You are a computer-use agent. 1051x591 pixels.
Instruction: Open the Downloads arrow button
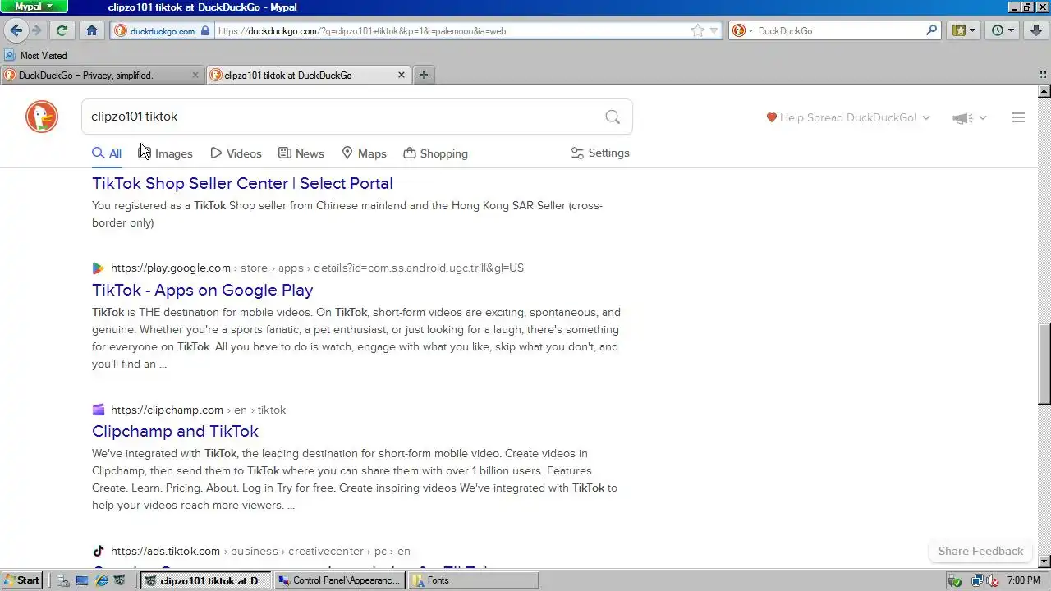pos(1036,30)
